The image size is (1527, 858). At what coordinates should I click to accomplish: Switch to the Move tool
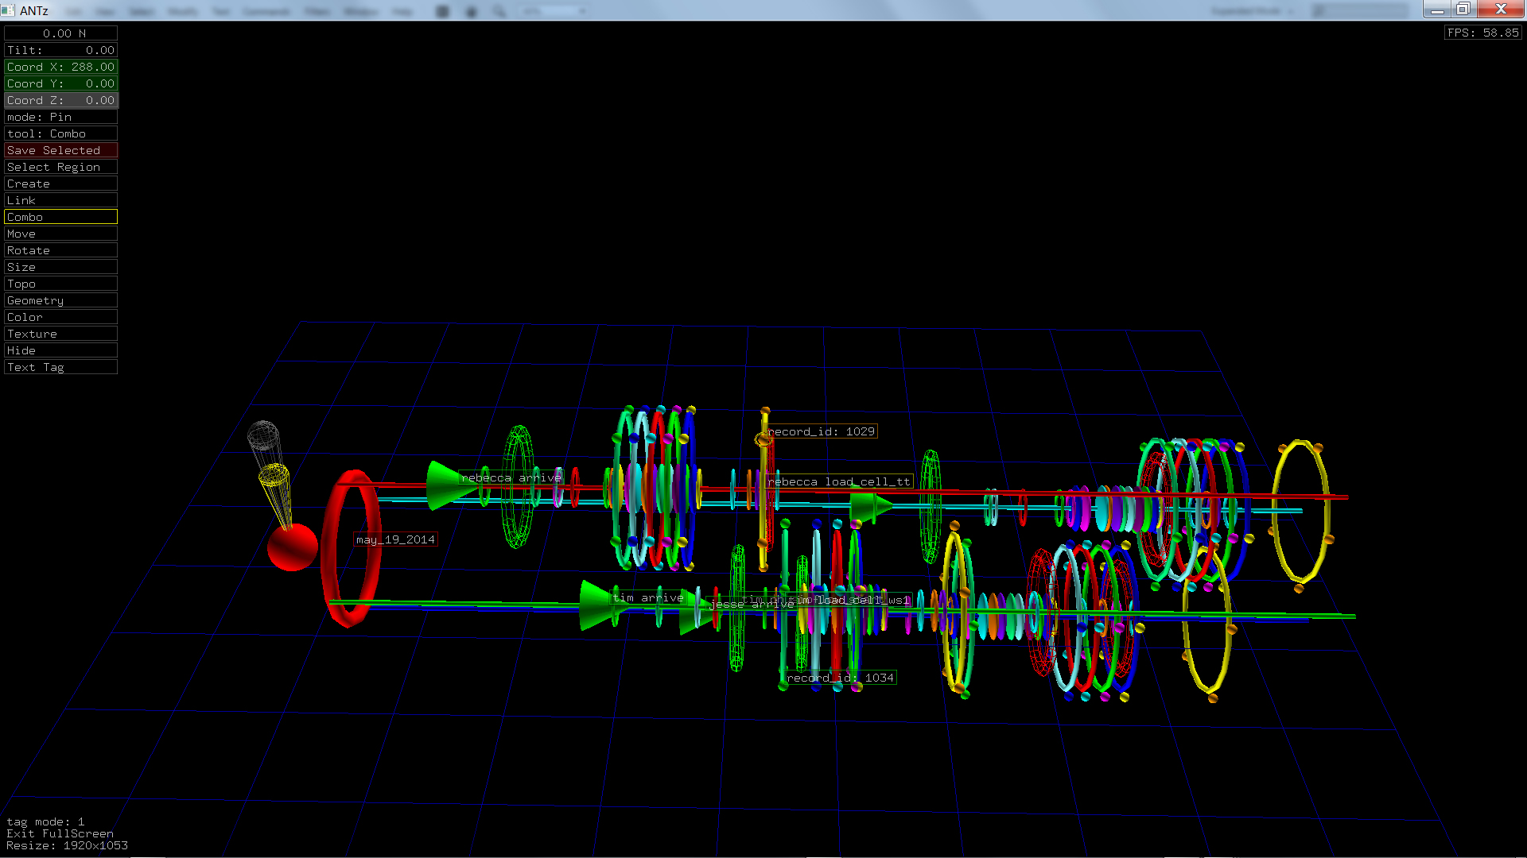click(x=60, y=234)
